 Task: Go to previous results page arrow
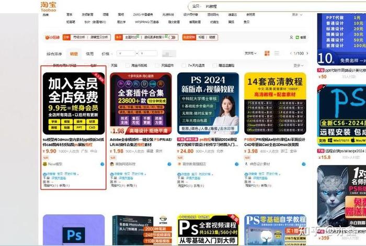pyautogui.click(x=291, y=53)
